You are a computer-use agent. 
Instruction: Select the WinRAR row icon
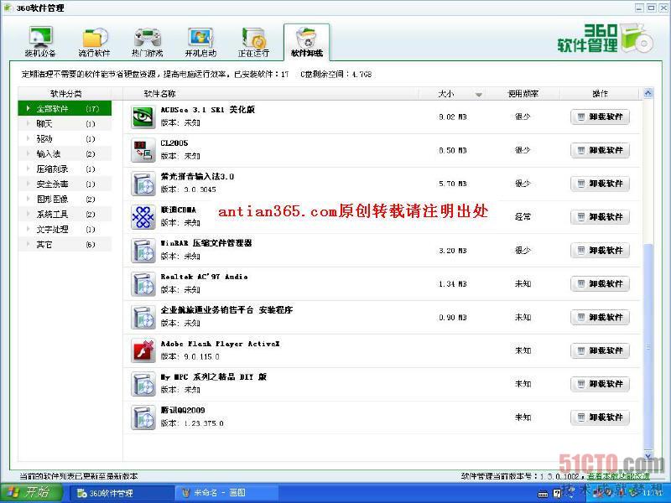(143, 250)
